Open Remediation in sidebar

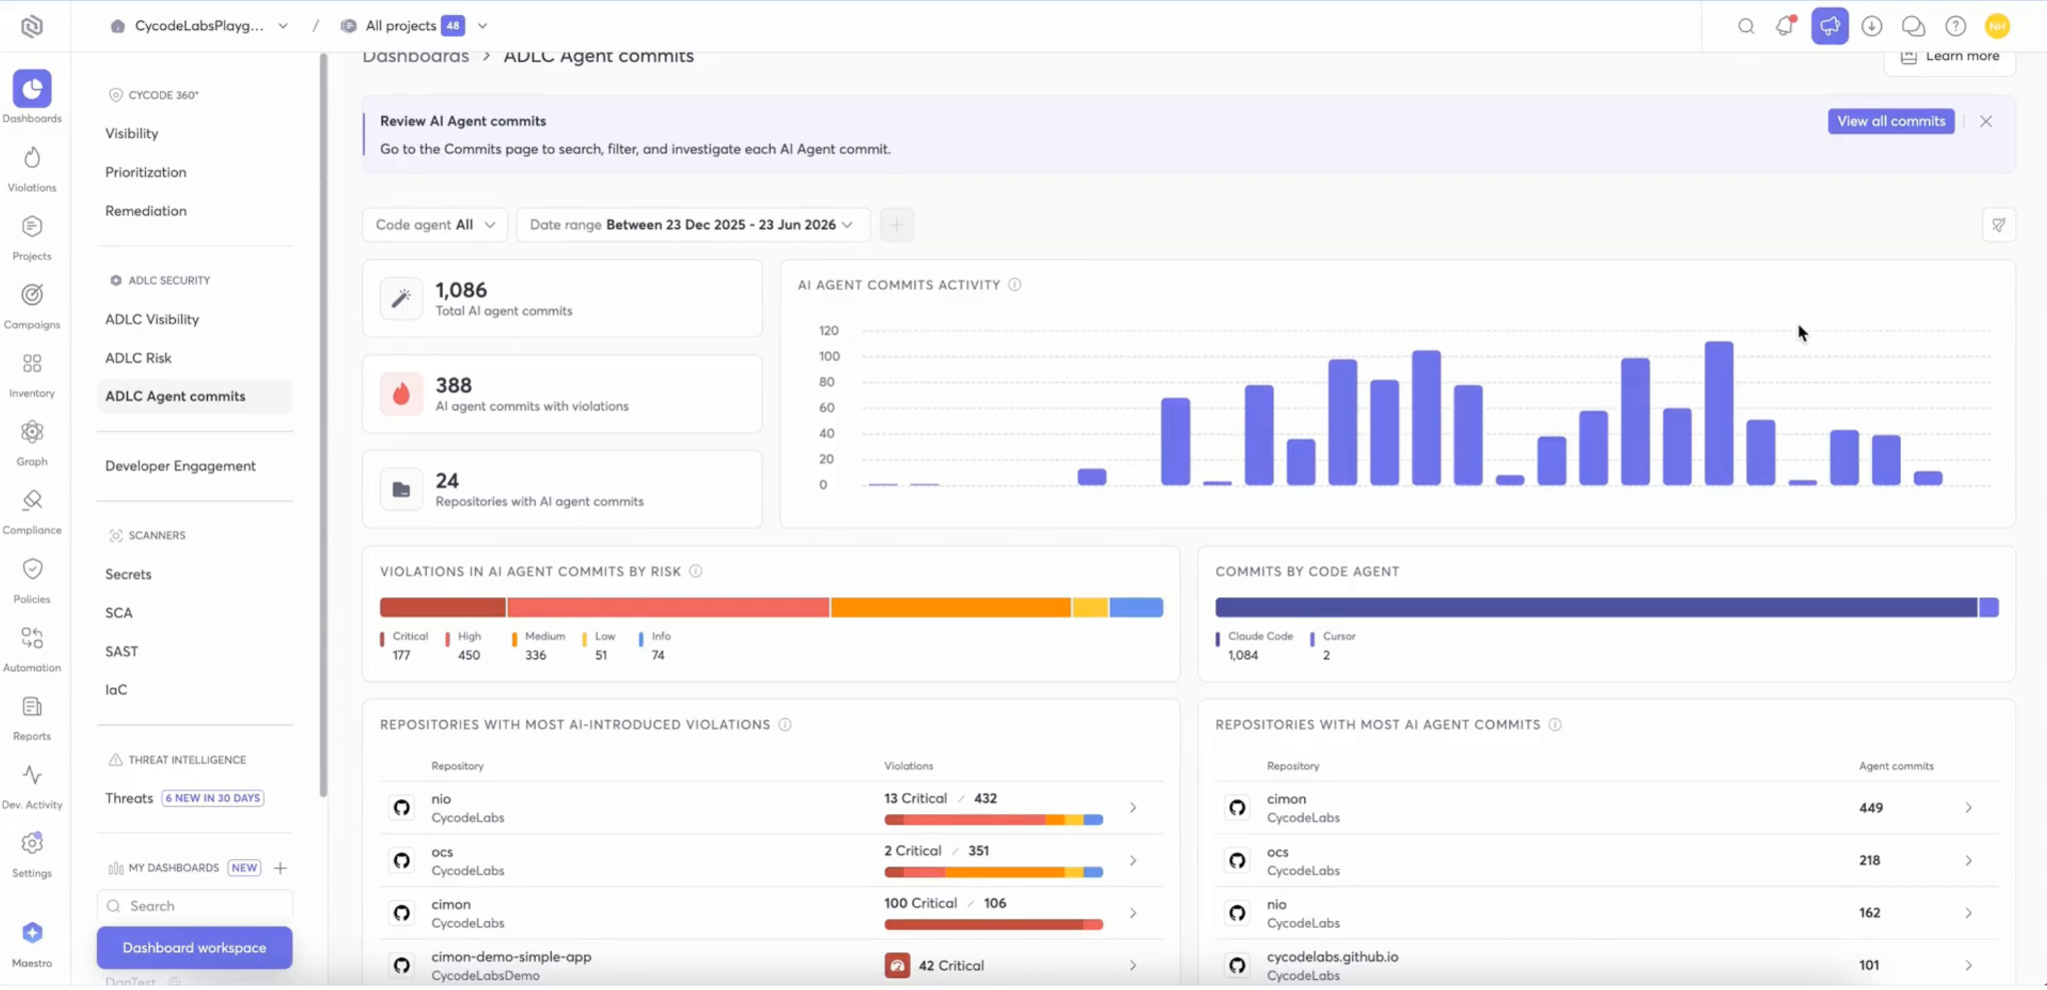pyautogui.click(x=146, y=211)
